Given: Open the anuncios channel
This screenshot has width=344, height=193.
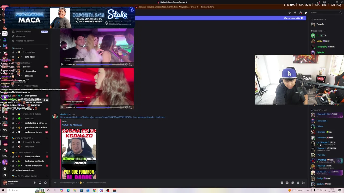Looking at the screenshot, I should (30, 76).
